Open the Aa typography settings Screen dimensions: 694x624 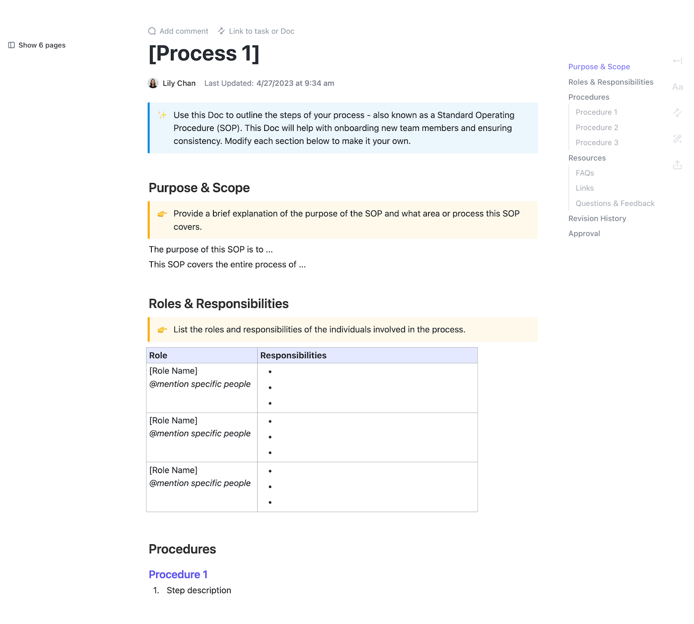677,87
